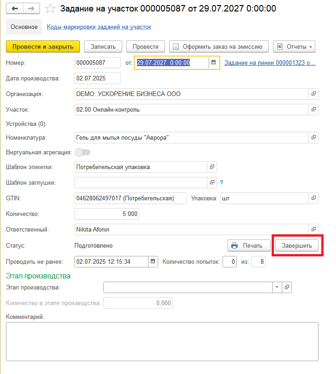Image resolution: width=336 pixels, height=374 pixels.
Task: Open calendar picker next to document date
Action: (214, 62)
